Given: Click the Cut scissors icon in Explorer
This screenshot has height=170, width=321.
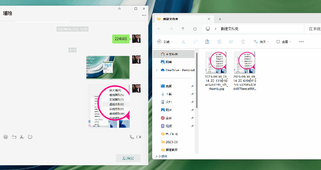Looking at the screenshot, I should point(183,42).
